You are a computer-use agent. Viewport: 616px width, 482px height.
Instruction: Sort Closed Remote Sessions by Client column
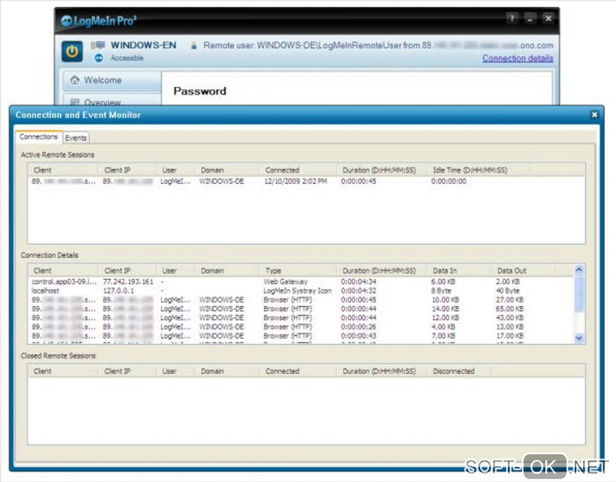click(63, 371)
